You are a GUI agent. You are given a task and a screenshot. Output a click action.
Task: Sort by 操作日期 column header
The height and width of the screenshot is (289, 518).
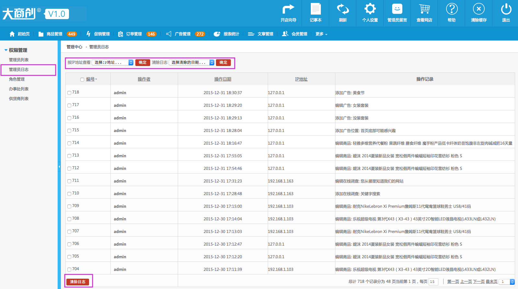coord(223,79)
